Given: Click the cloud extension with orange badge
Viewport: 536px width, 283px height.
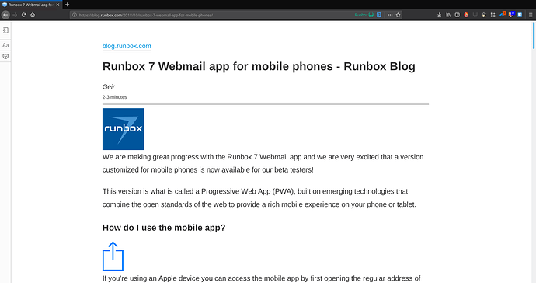Looking at the screenshot, I should [502, 14].
